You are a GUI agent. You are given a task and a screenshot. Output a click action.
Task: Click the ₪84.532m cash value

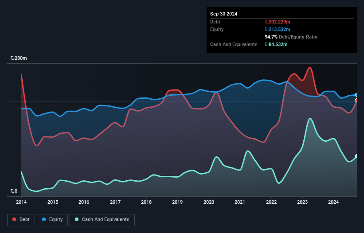(x=276, y=44)
